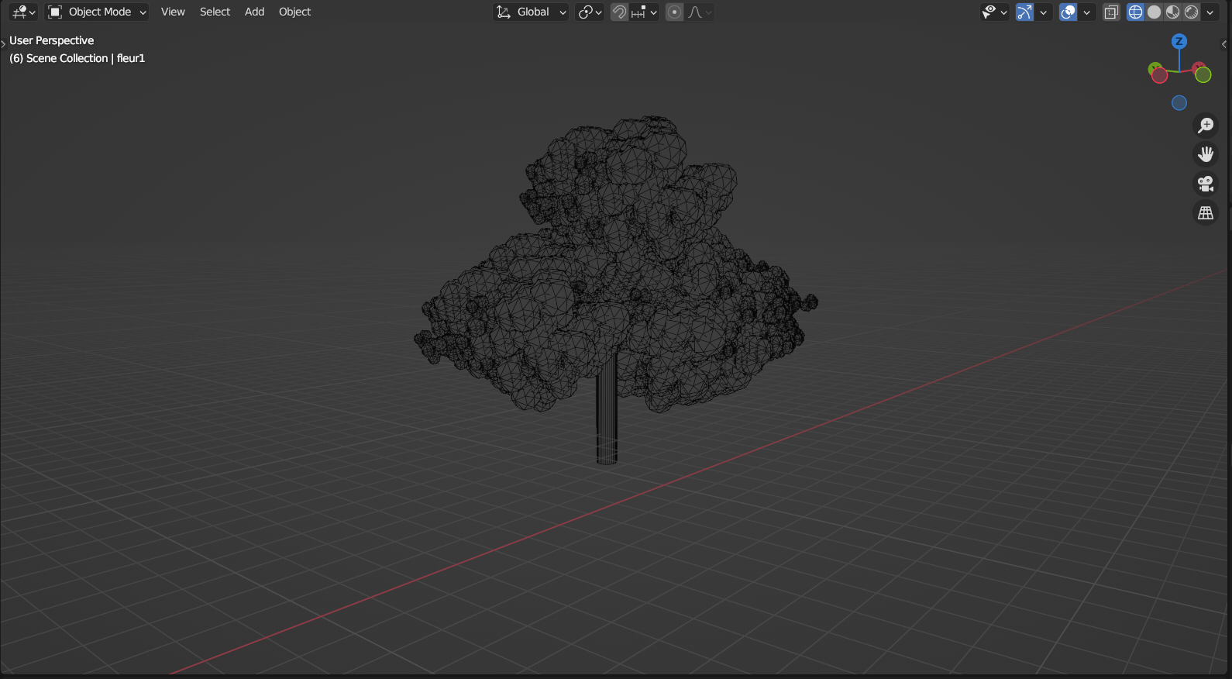Switch to rendered viewport shading
The image size is (1232, 679).
coord(1192,12)
